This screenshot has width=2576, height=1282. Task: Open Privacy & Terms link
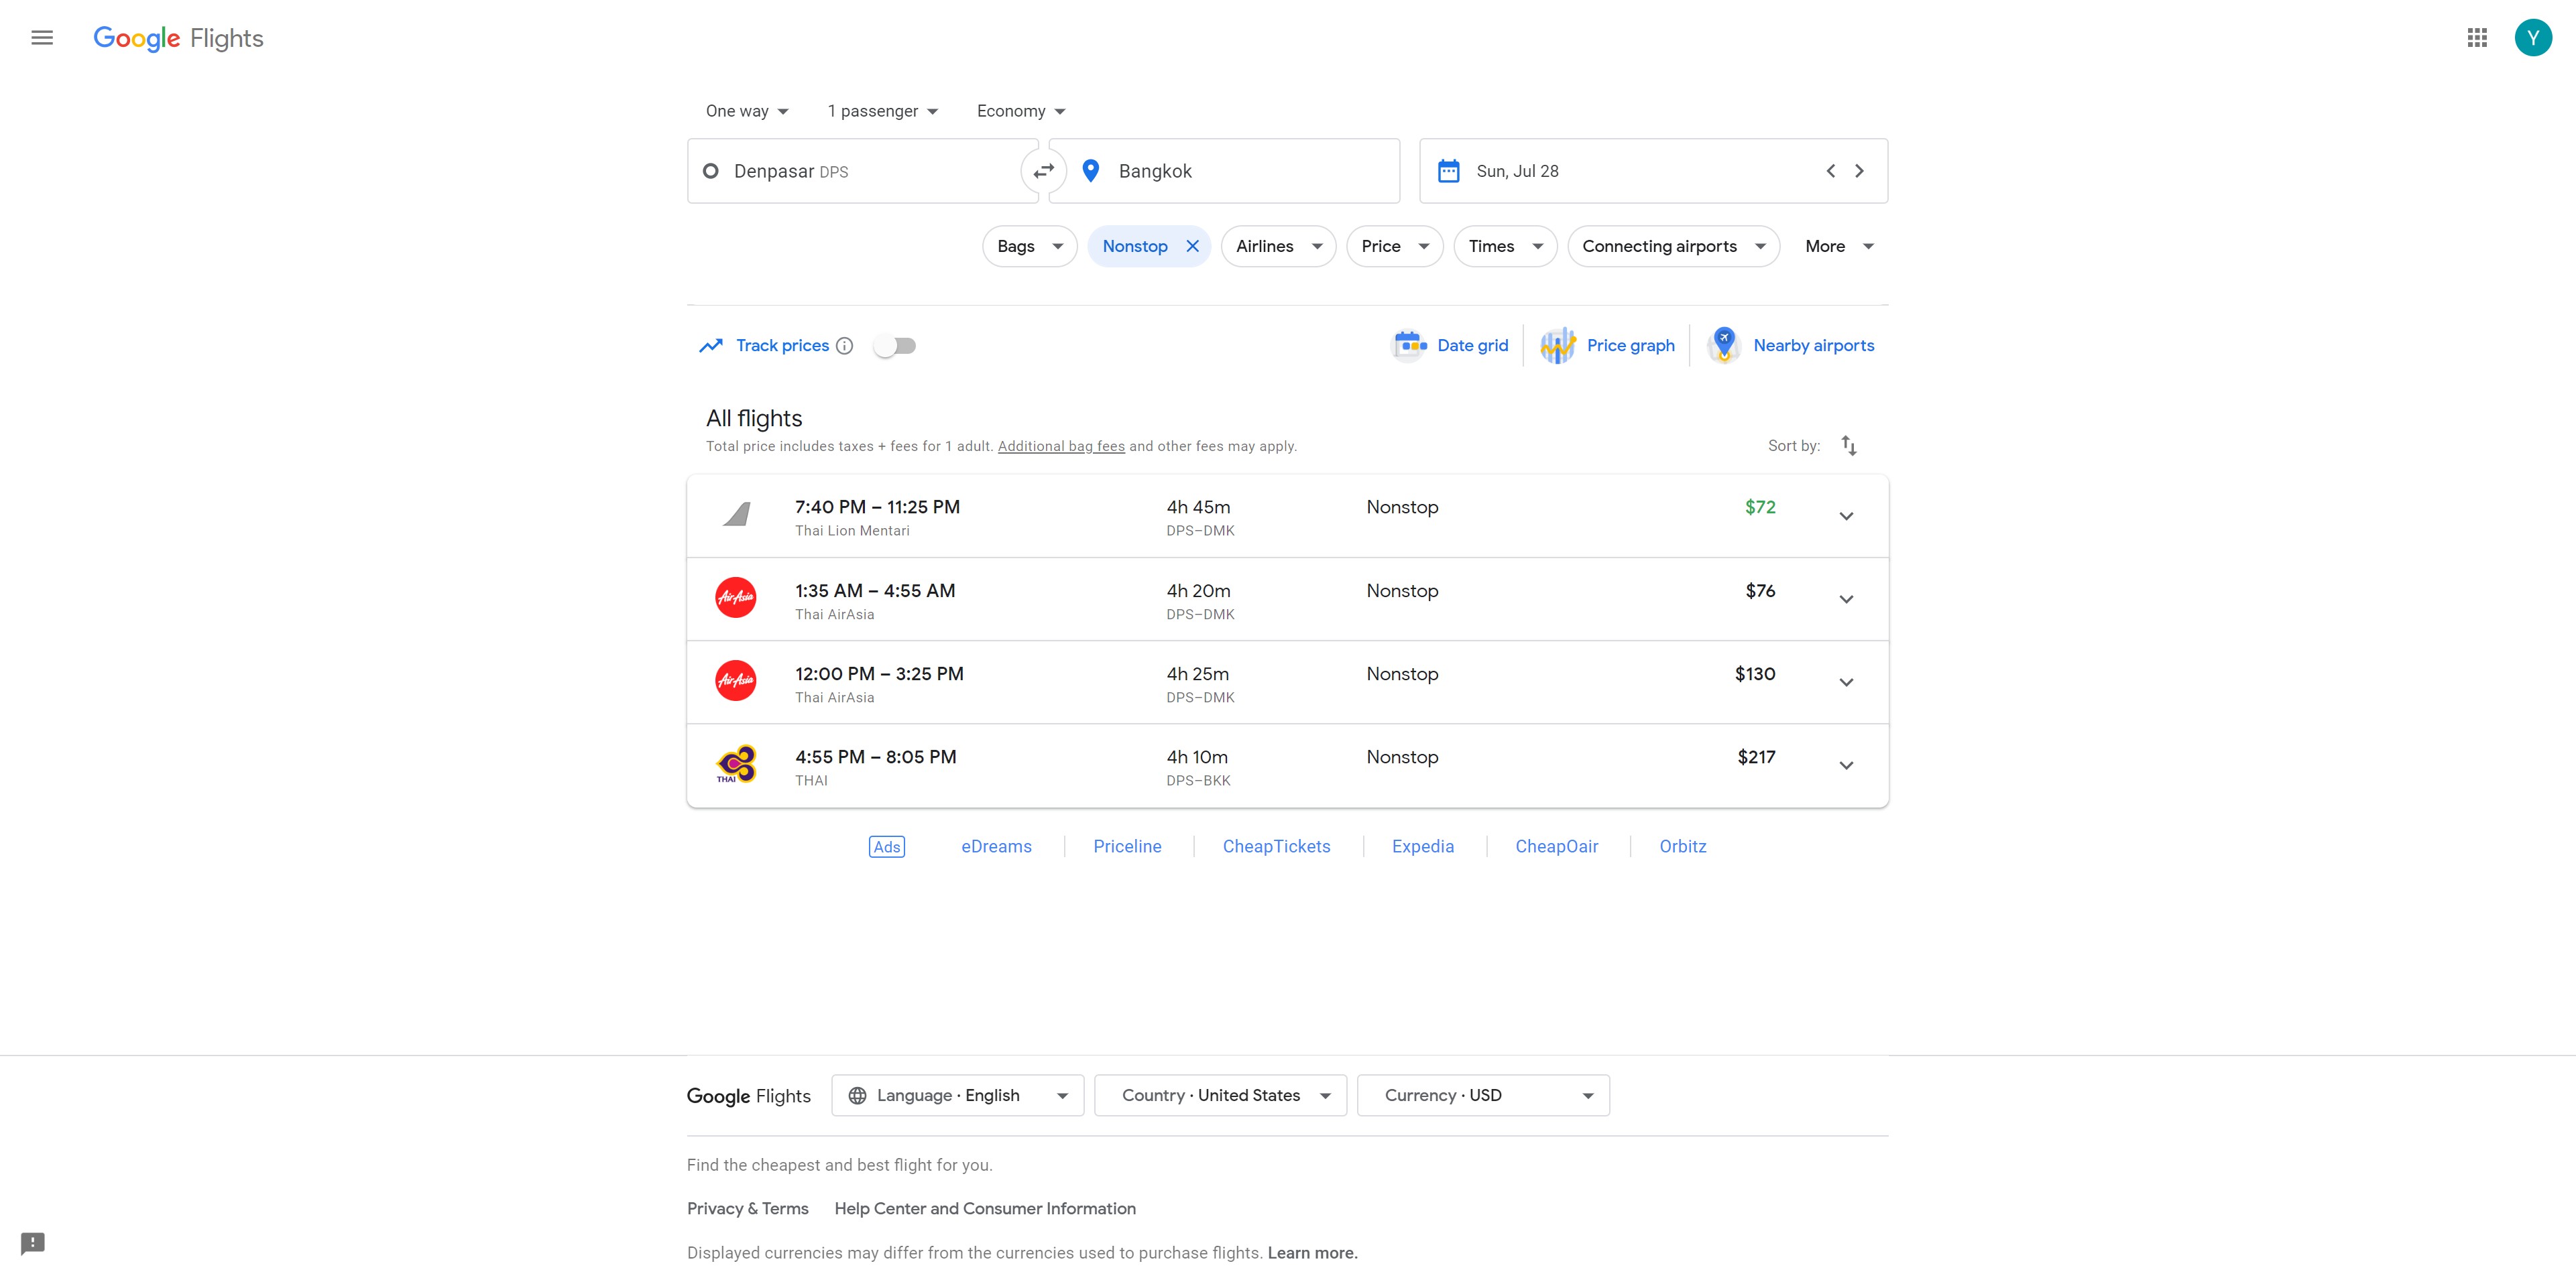coord(747,1208)
